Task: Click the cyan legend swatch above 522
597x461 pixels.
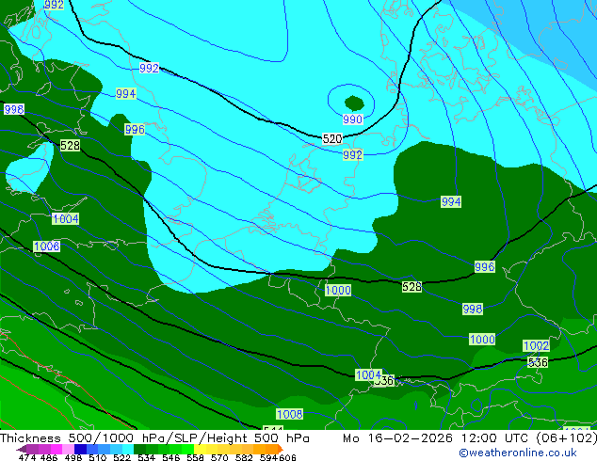Action: point(128,449)
